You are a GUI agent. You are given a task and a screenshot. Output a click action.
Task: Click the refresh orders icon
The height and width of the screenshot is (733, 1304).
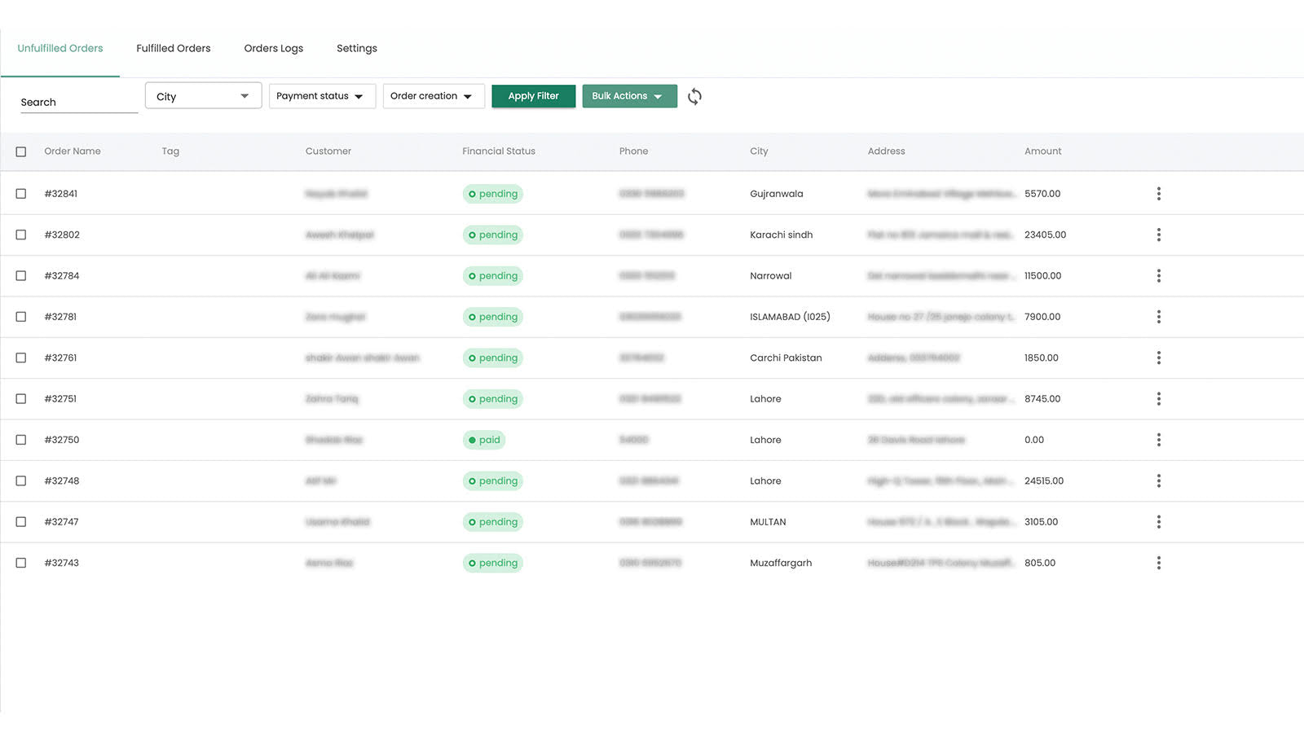694,97
